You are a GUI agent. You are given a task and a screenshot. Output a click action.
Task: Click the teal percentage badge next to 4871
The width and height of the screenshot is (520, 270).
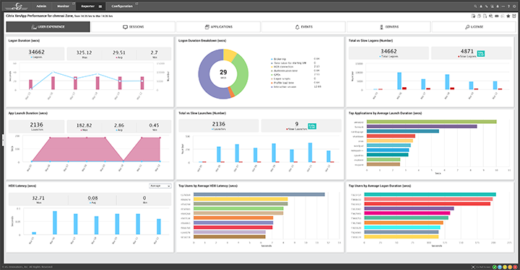481,53
